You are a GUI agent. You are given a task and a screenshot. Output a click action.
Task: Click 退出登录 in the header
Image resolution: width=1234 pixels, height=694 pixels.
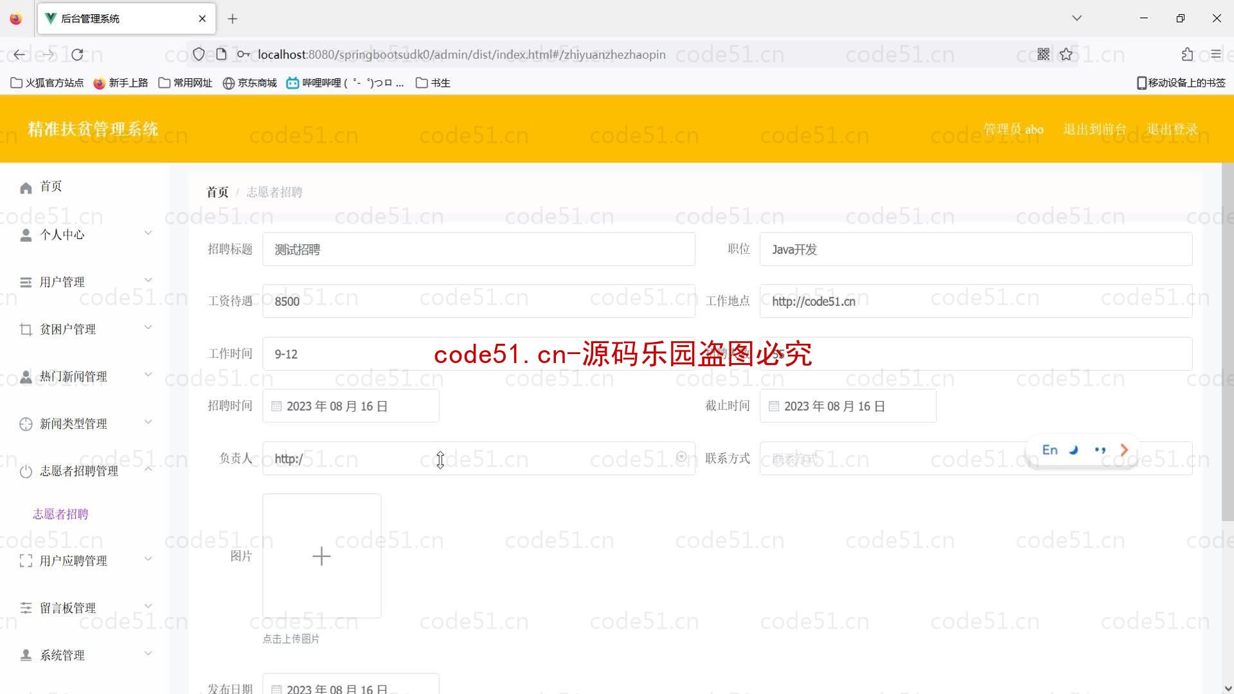click(1172, 129)
